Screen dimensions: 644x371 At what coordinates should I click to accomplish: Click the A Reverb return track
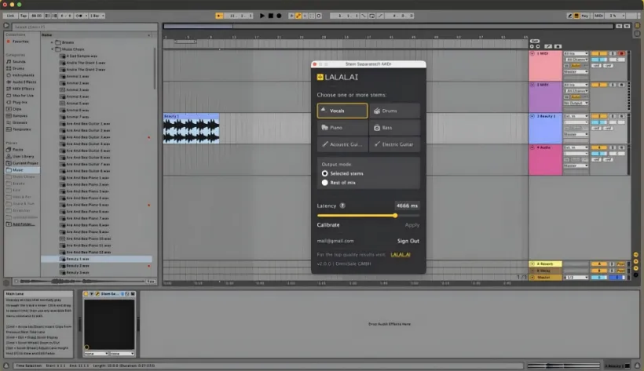(545, 264)
